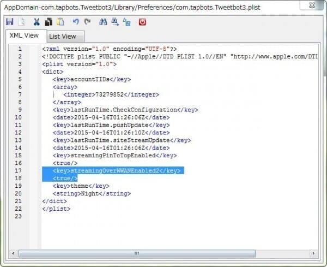
Task: Click the lastRunTime.siteStreamUpdate key line
Action: click(x=122, y=140)
